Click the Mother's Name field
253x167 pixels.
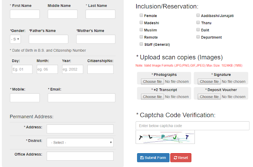pos(96,39)
